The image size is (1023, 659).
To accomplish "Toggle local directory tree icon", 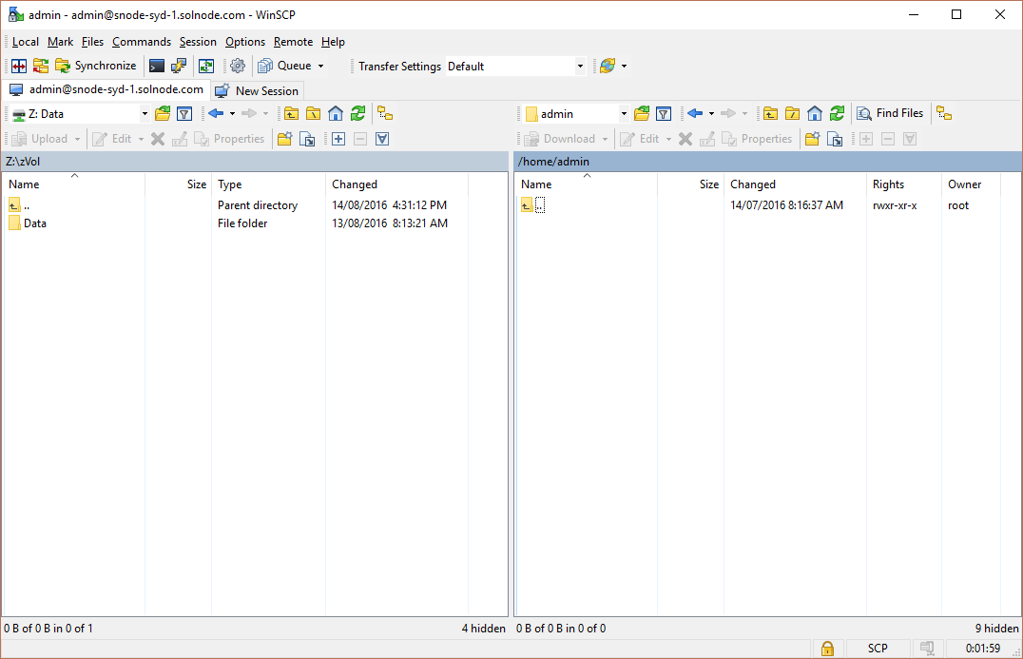I will tap(385, 113).
